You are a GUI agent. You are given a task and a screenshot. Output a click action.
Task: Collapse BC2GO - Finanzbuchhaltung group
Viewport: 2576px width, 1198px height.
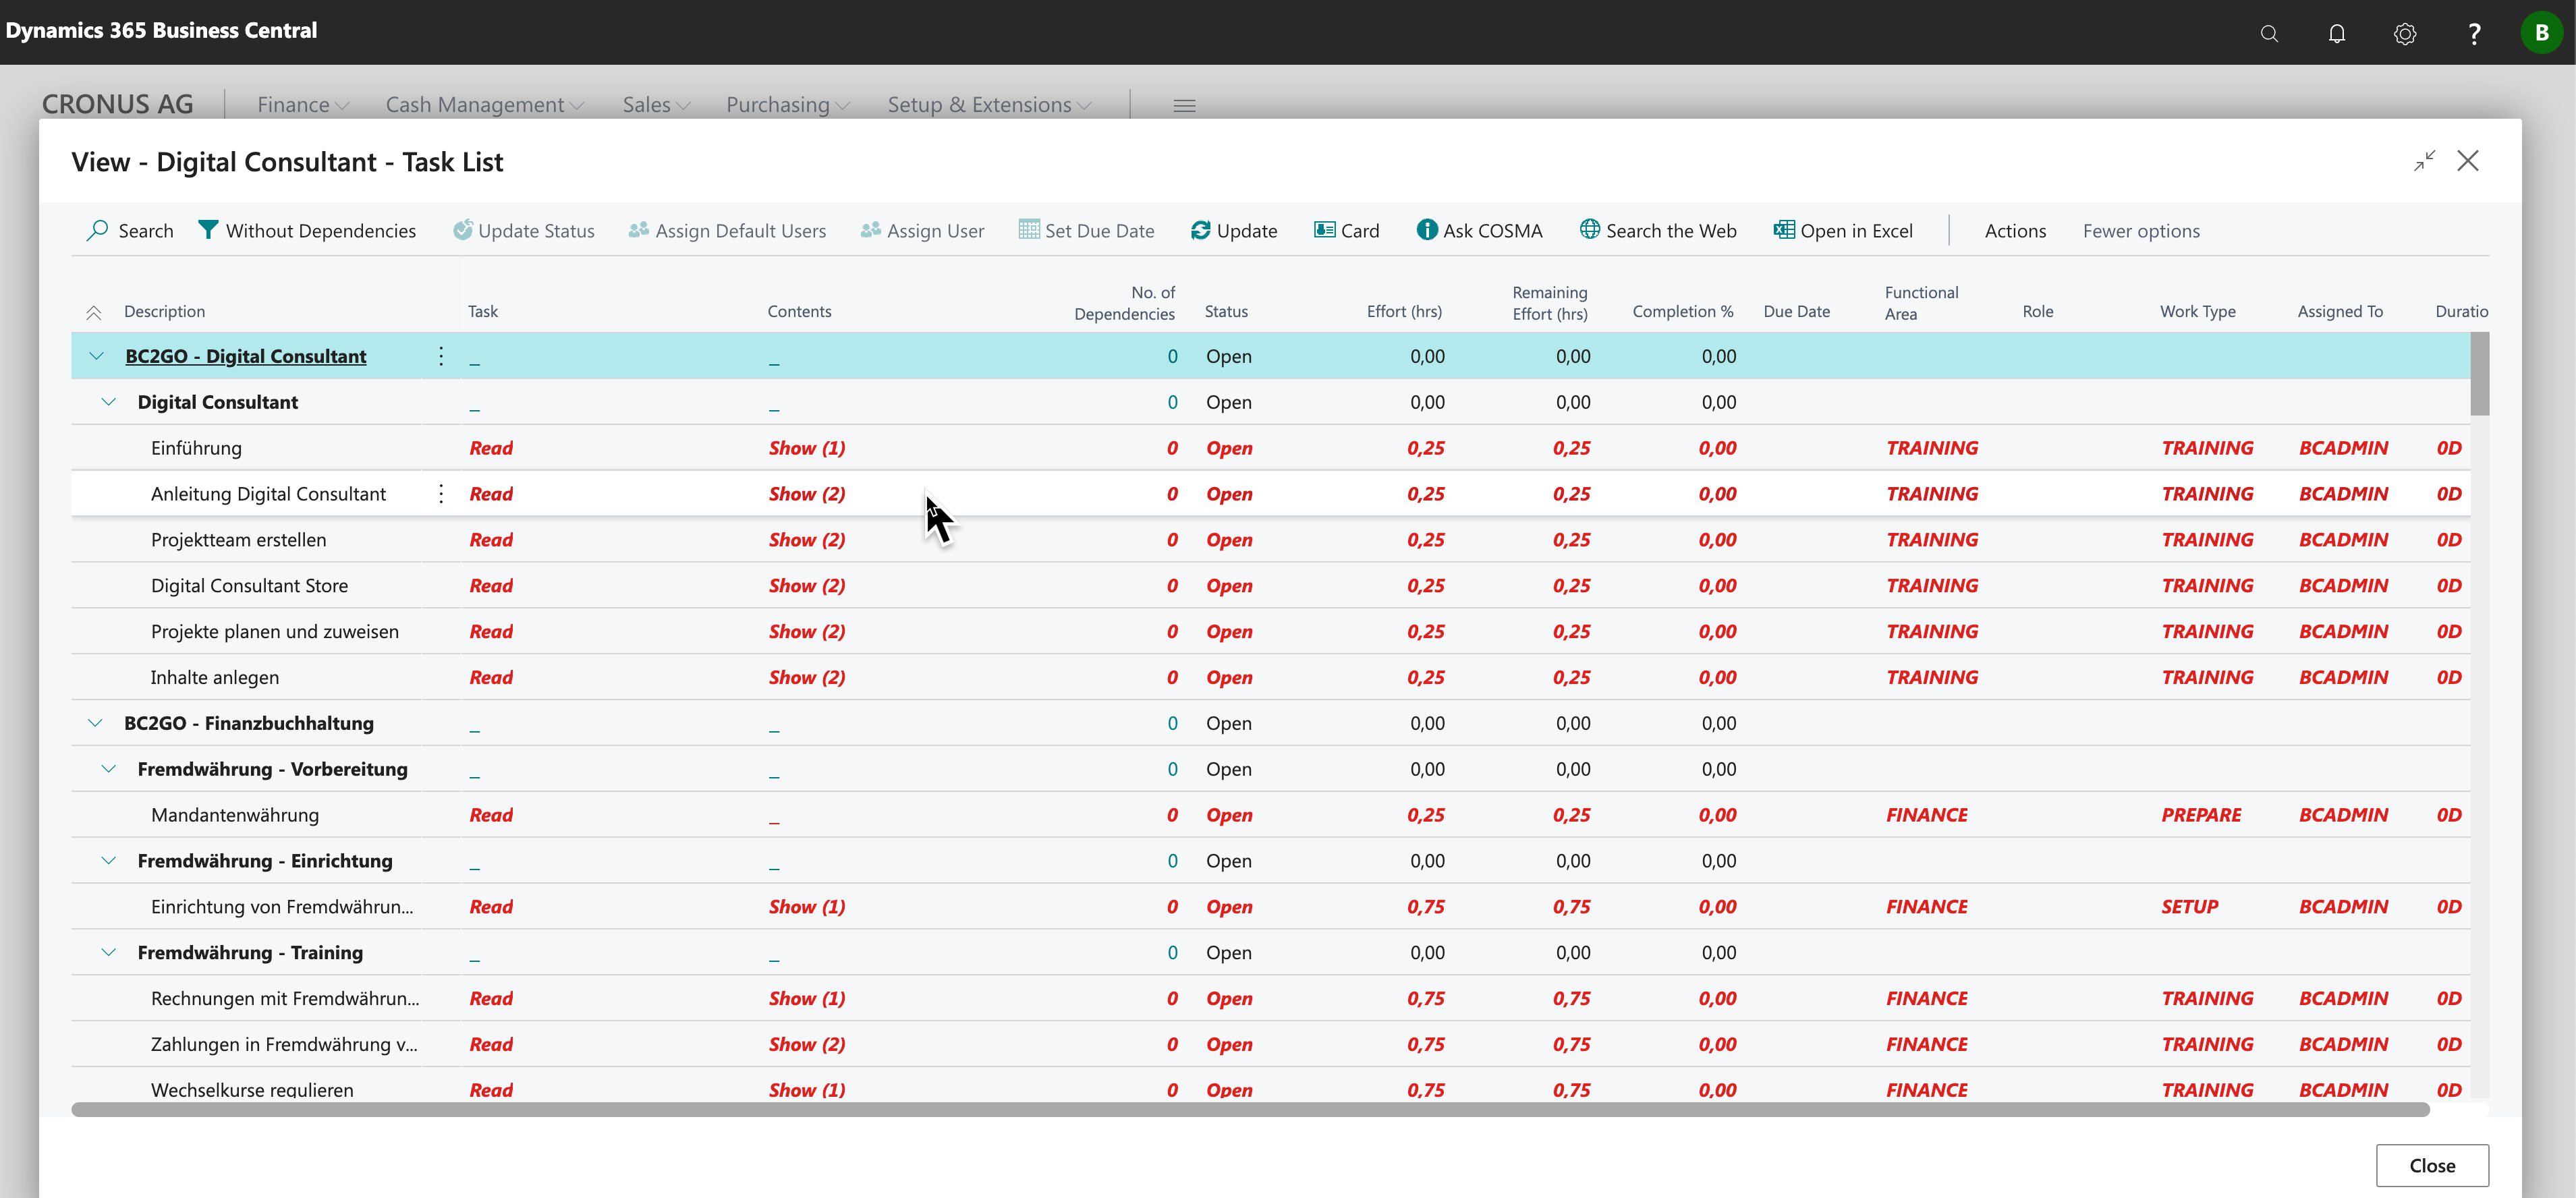[x=96, y=723]
